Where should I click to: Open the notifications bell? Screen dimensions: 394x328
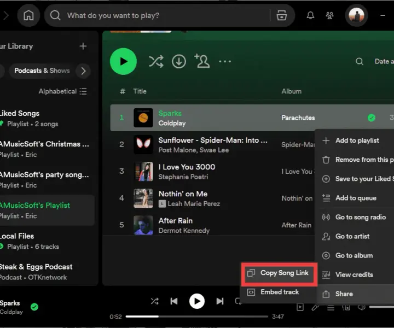coord(310,15)
